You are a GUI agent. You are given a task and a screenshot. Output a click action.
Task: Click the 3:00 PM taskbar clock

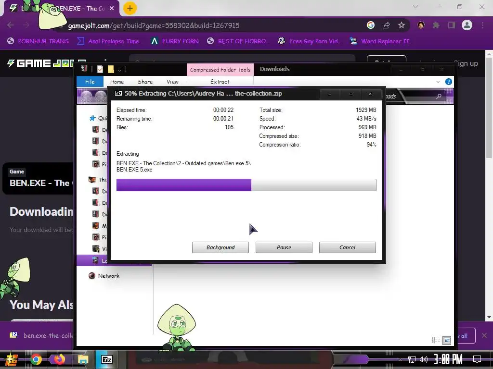(448, 359)
